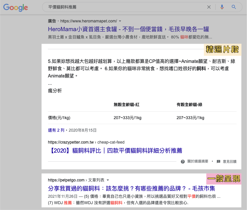Click the question mark icon beside 關於精選摘要
Viewport: 247px width, 210px height.
click(183, 162)
